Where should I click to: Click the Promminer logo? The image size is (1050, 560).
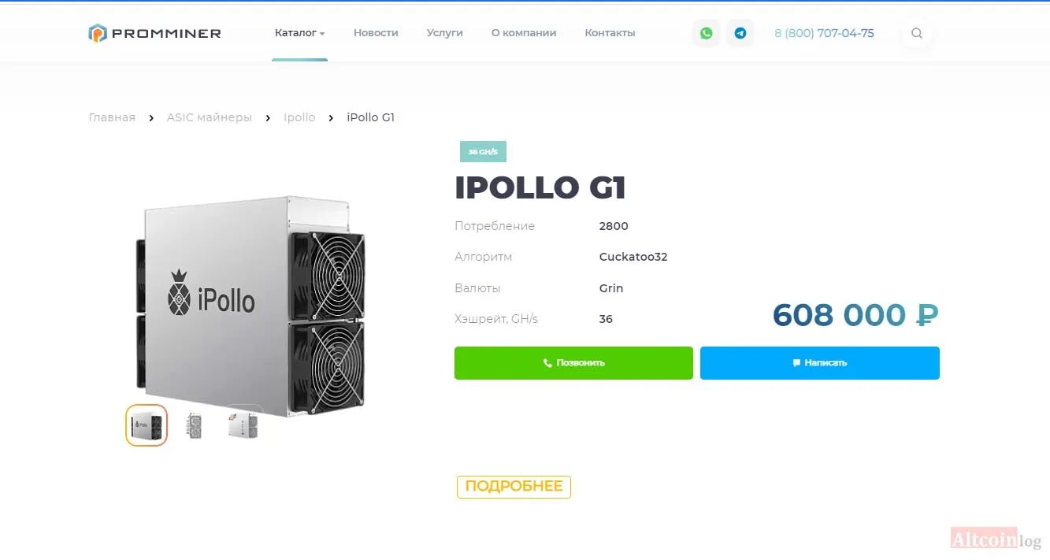point(155,33)
